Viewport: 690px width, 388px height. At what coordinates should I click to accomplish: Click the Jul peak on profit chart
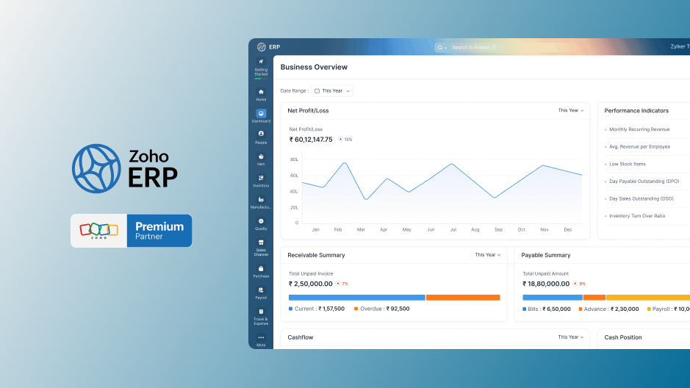point(451,164)
